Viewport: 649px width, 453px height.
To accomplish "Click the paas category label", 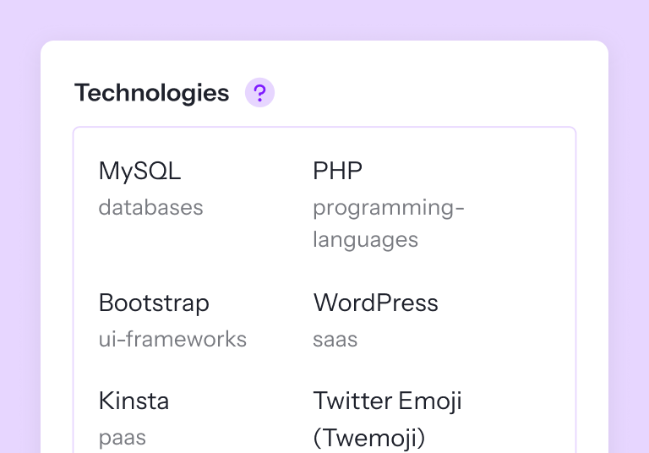I will tap(122, 438).
